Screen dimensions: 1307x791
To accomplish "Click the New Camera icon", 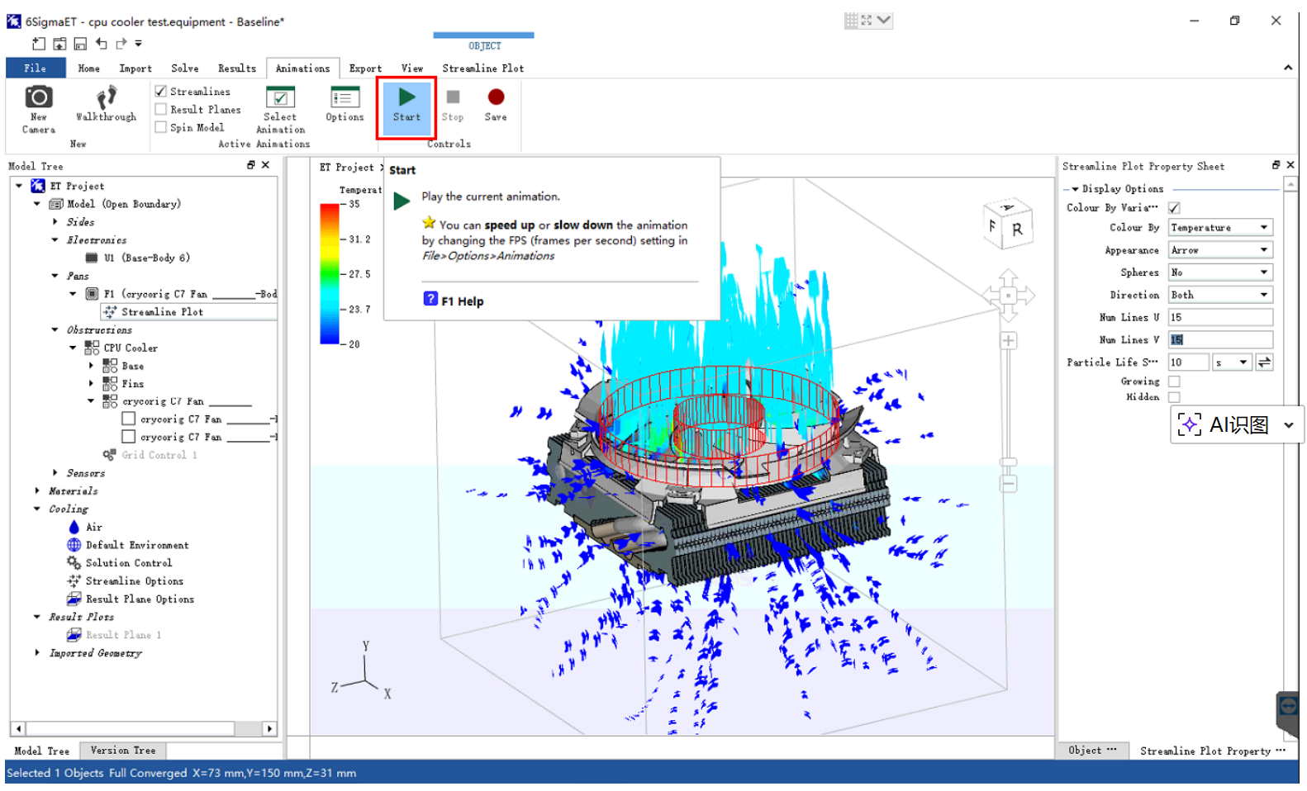I will pos(38,98).
